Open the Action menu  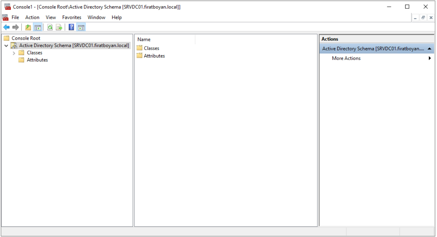pyautogui.click(x=32, y=17)
